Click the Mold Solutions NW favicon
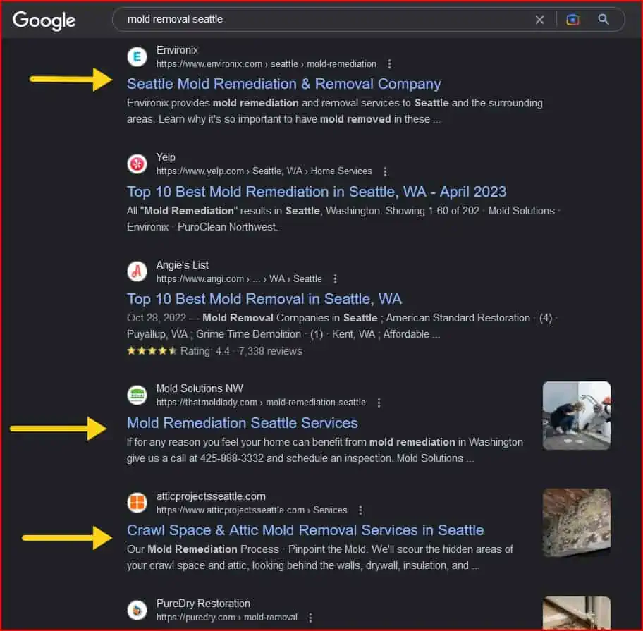This screenshot has height=631, width=643. [137, 395]
